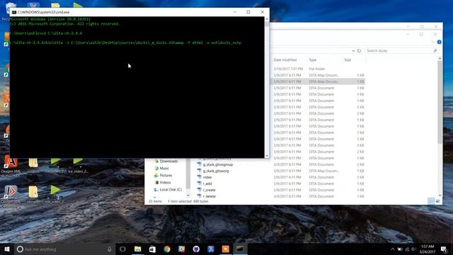Sort by Size column header
The height and width of the screenshot is (255, 453).
(x=348, y=59)
